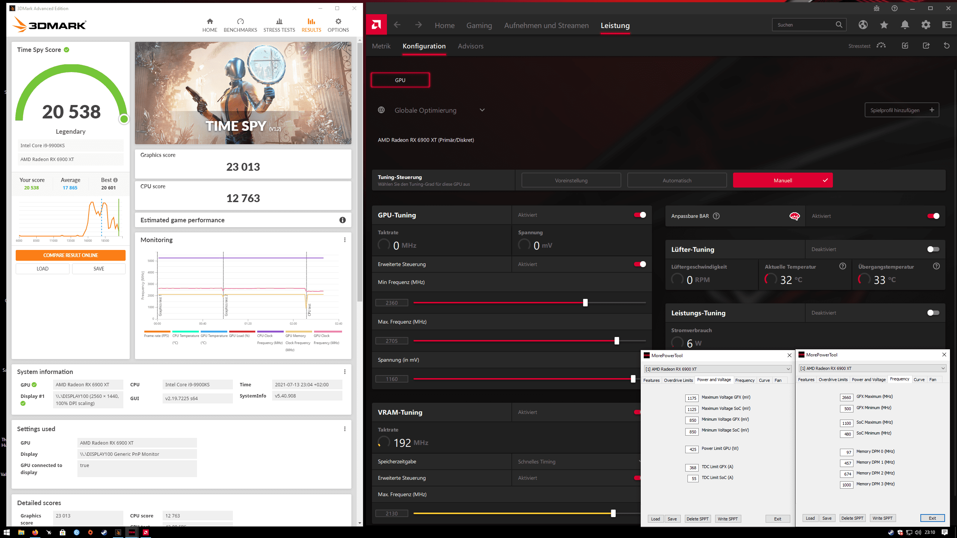
Task: Show info for Estimated game performance
Action: [x=342, y=220]
